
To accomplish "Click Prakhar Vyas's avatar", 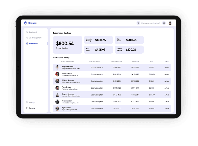I will click(x=57, y=74).
